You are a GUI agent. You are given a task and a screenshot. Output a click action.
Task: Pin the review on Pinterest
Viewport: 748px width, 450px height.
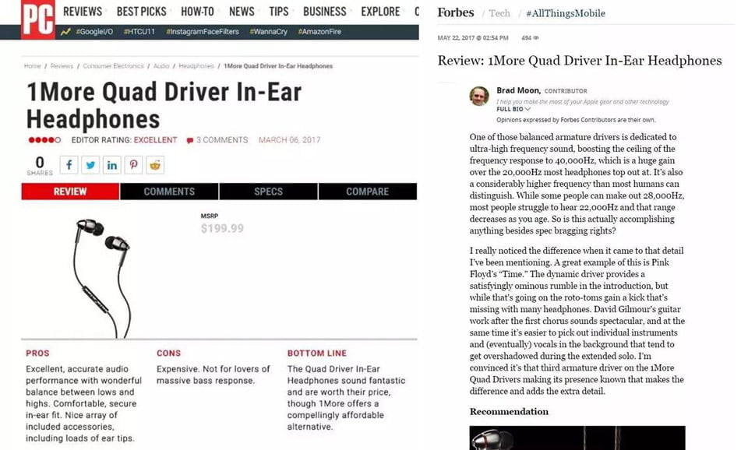coord(133,165)
